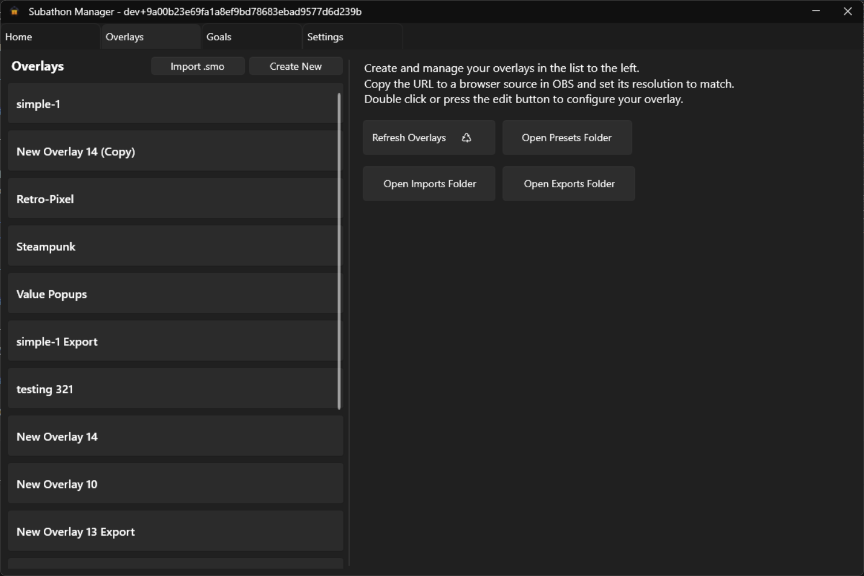Select the testing 321 overlay
This screenshot has height=576, width=864.
pos(173,389)
